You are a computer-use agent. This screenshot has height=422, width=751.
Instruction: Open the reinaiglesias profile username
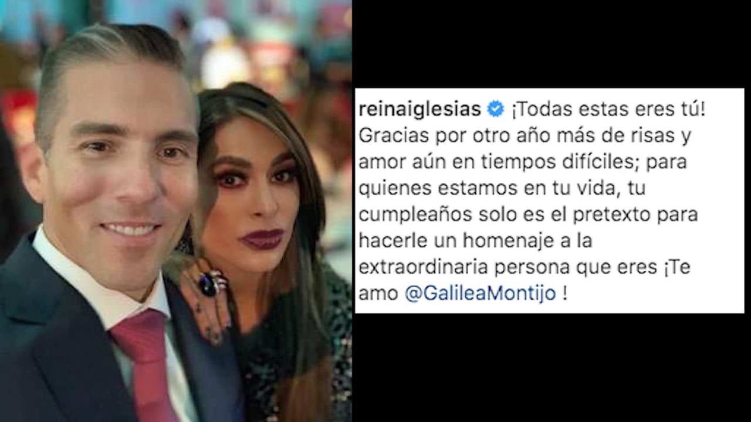pyautogui.click(x=420, y=110)
